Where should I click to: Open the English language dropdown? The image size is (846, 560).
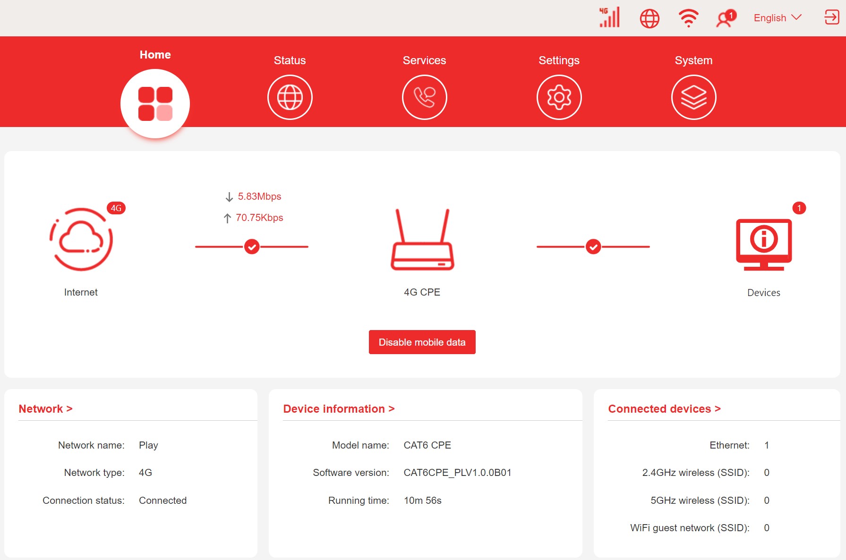[777, 18]
